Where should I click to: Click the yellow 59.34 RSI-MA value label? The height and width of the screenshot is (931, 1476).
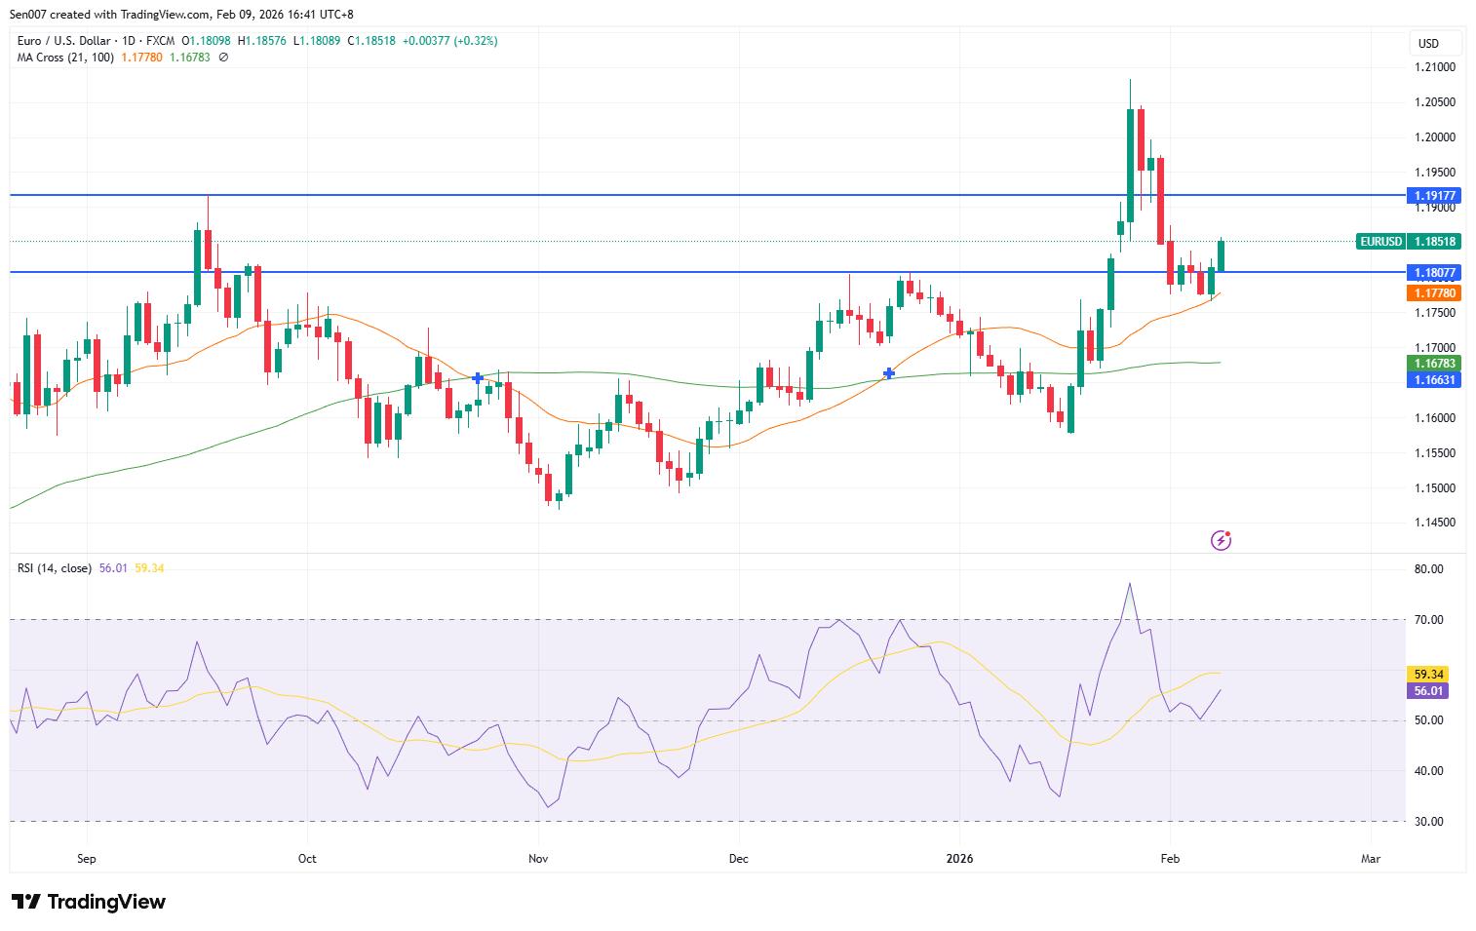1428,675
